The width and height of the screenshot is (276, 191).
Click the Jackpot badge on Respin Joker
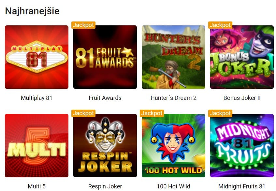point(83,113)
